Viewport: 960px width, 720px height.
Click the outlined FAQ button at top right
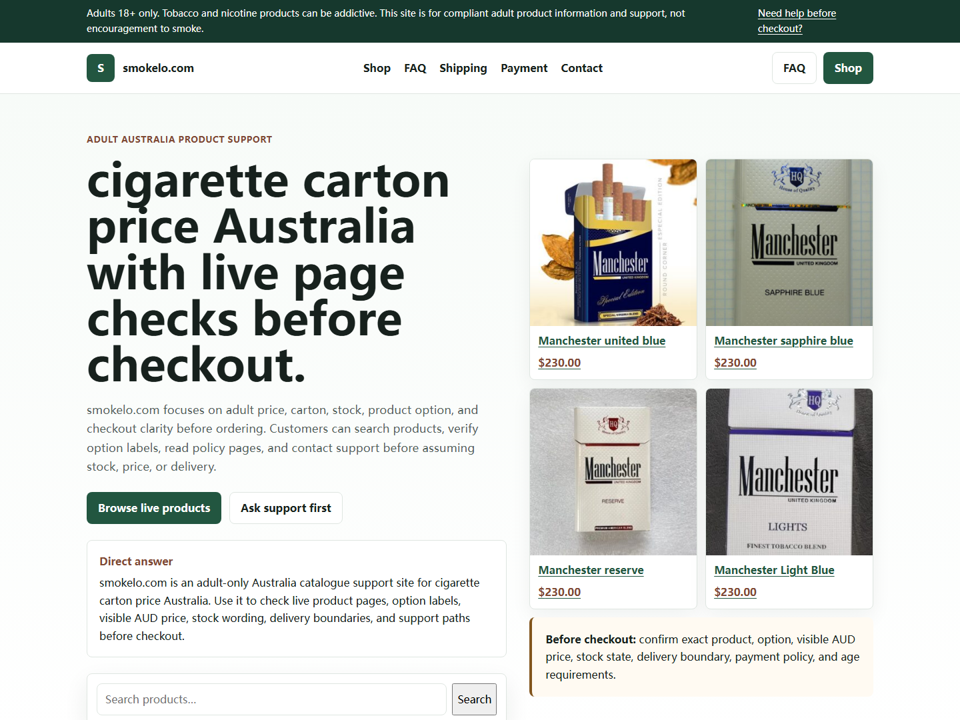coord(794,68)
